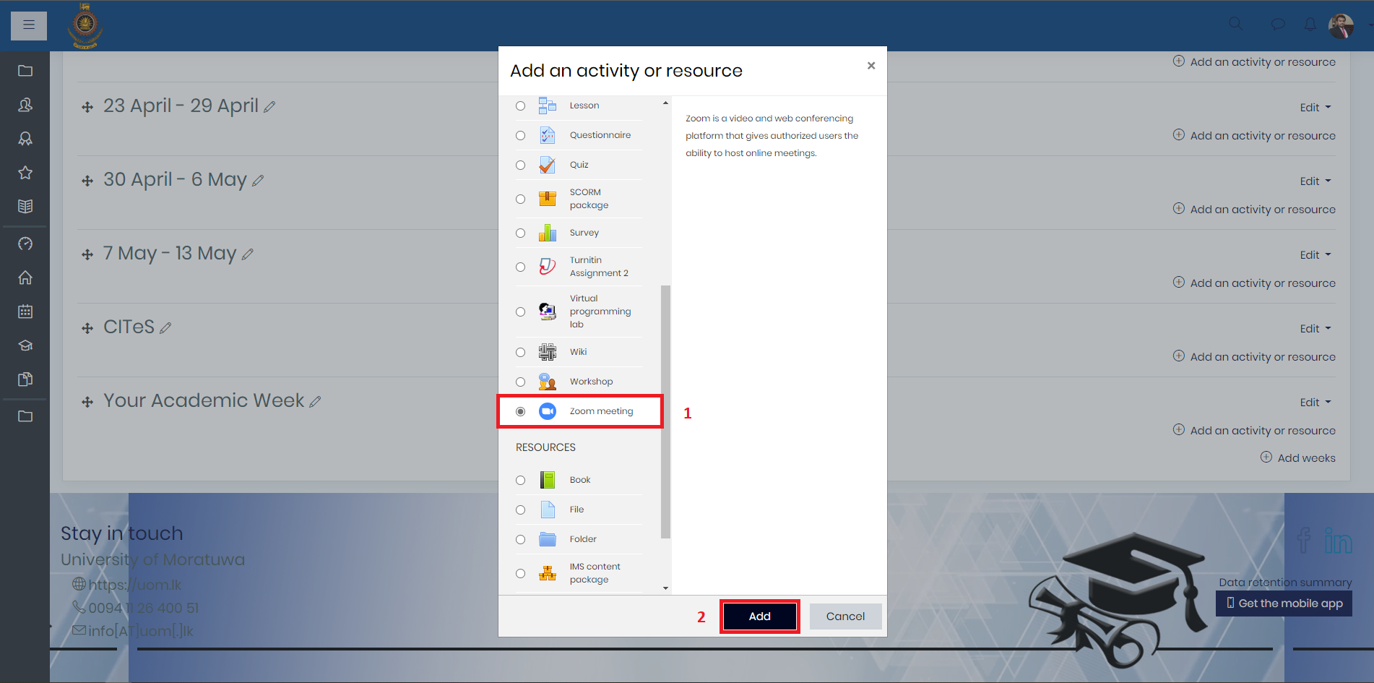1374x683 pixels.
Task: Select the Quiz activity radio button
Action: pyautogui.click(x=520, y=165)
